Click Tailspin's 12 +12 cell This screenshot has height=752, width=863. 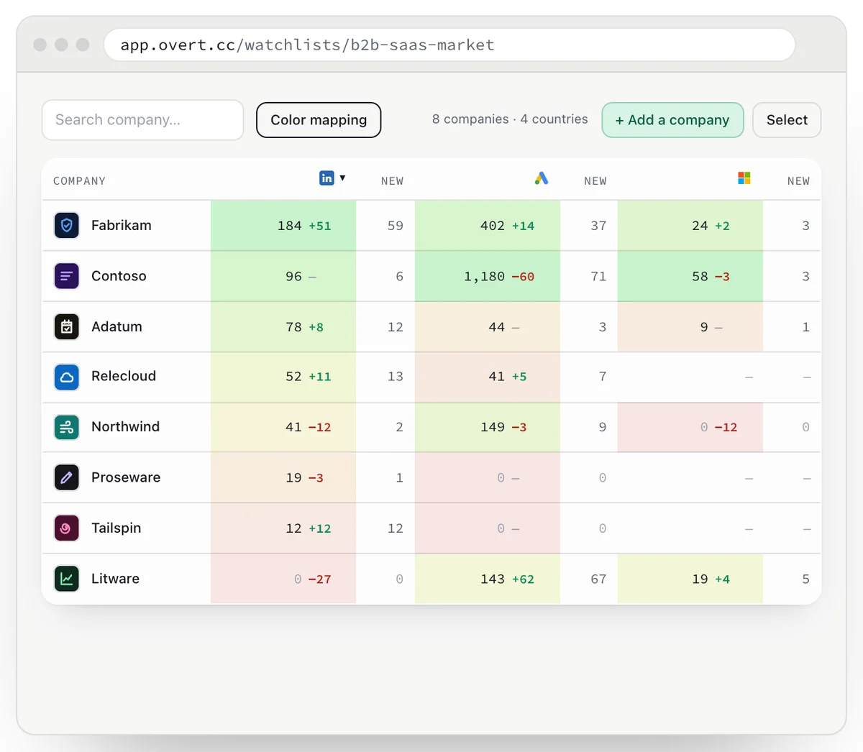[x=283, y=528]
